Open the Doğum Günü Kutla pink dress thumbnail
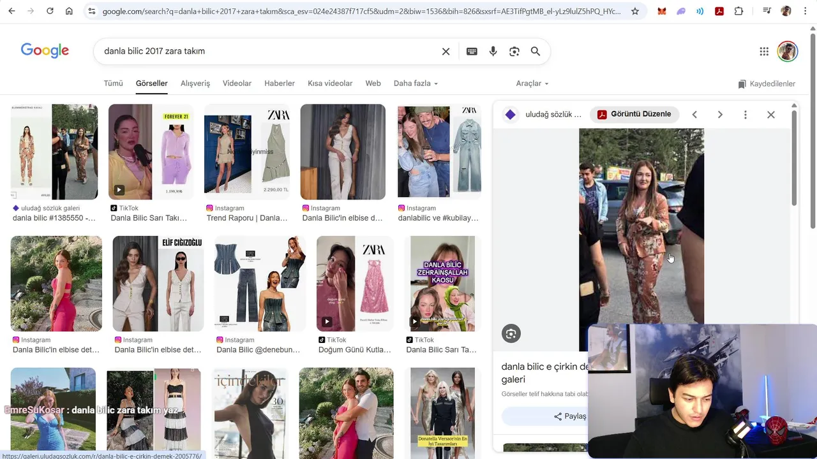Image resolution: width=817 pixels, height=459 pixels. tap(354, 284)
